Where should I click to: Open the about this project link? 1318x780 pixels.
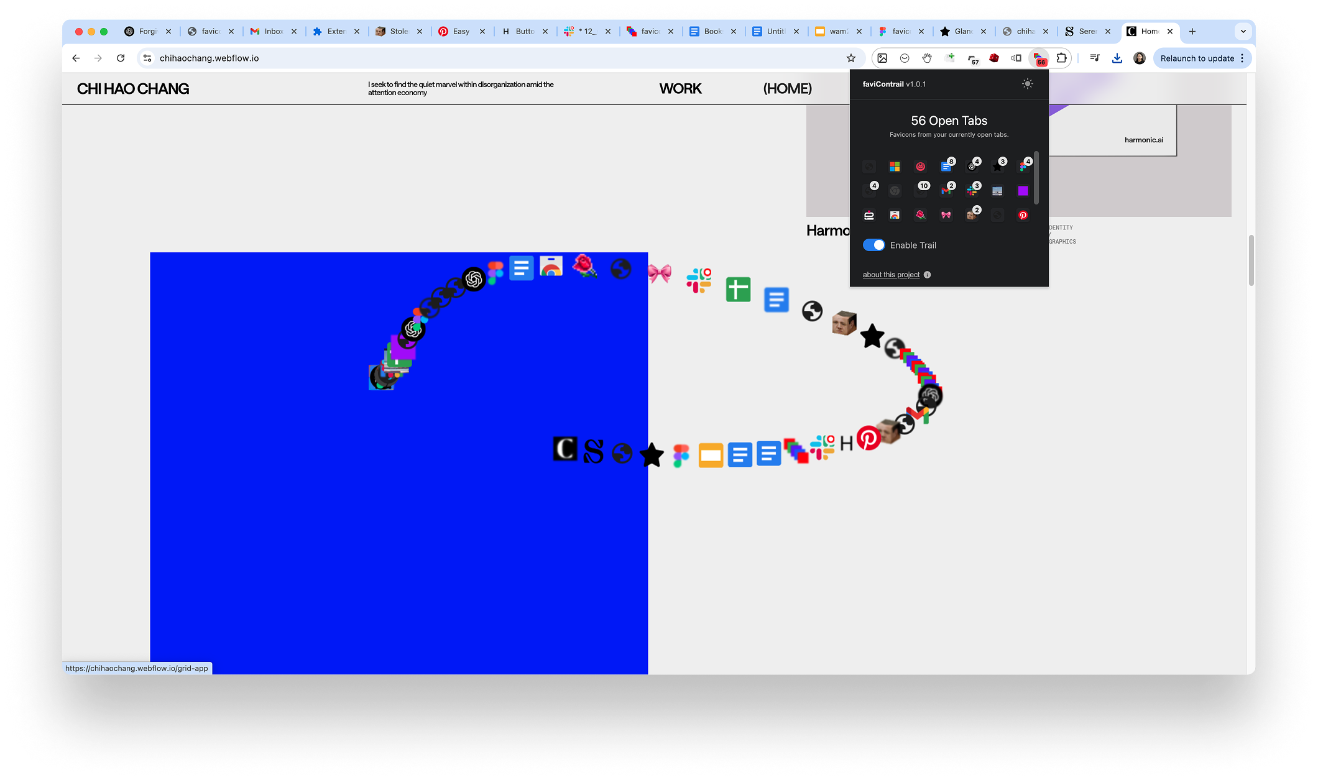coord(891,275)
